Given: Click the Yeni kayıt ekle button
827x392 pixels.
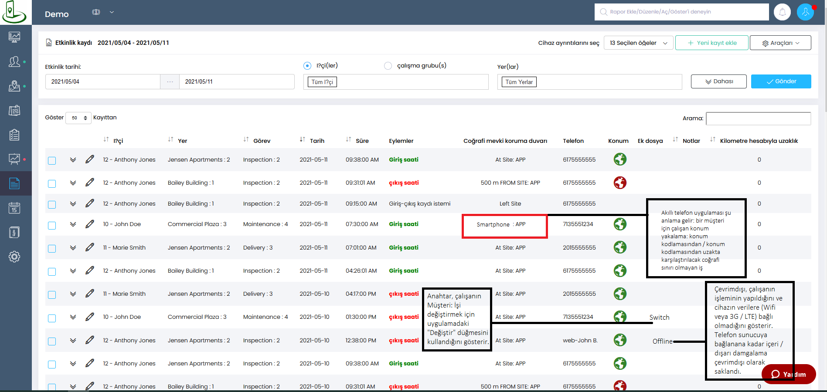Looking at the screenshot, I should point(711,43).
